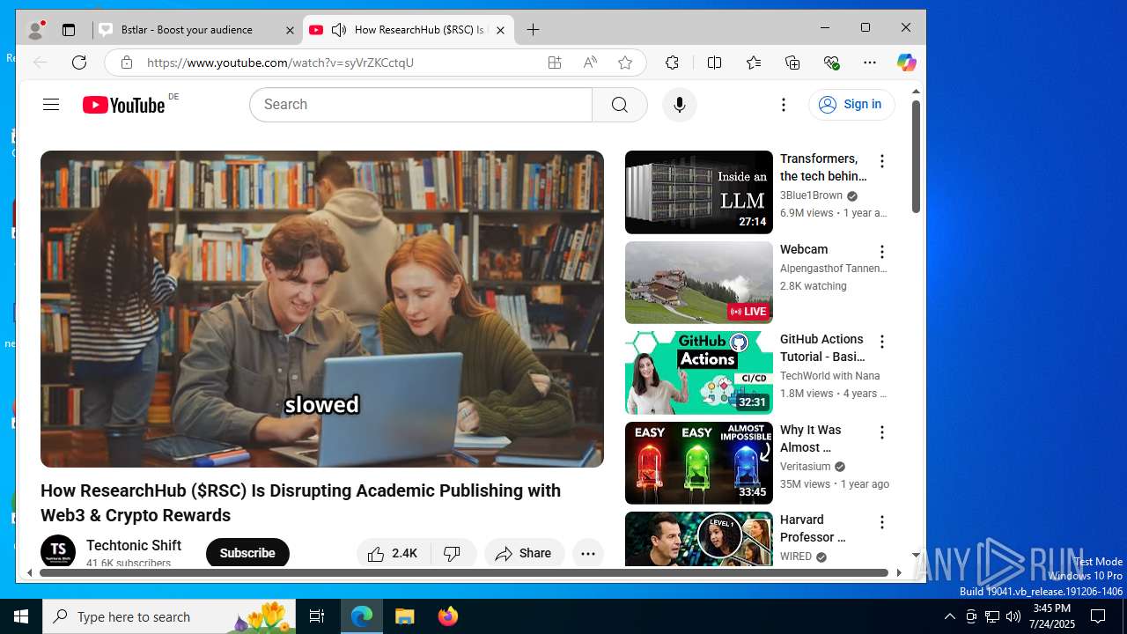The image size is (1127, 634).
Task: Like the video with thumbs up
Action: point(394,553)
